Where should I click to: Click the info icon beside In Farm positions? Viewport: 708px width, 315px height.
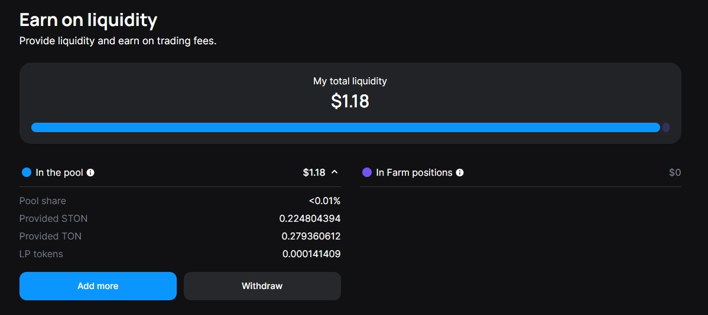[460, 173]
